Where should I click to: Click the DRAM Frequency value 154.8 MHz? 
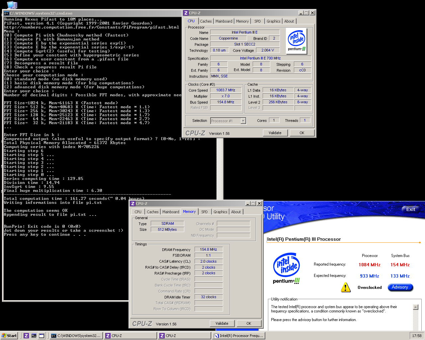point(209,250)
